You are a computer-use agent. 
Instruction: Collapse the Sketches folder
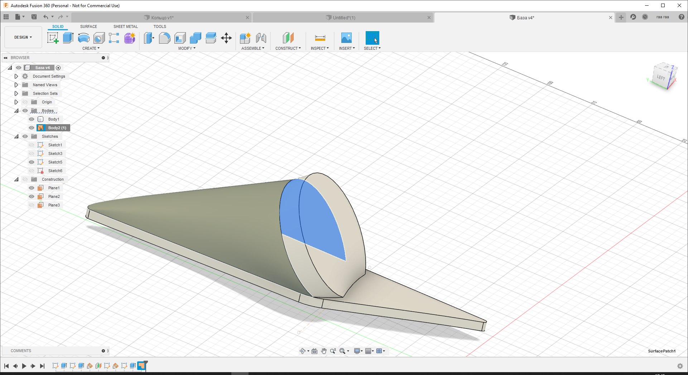point(16,136)
